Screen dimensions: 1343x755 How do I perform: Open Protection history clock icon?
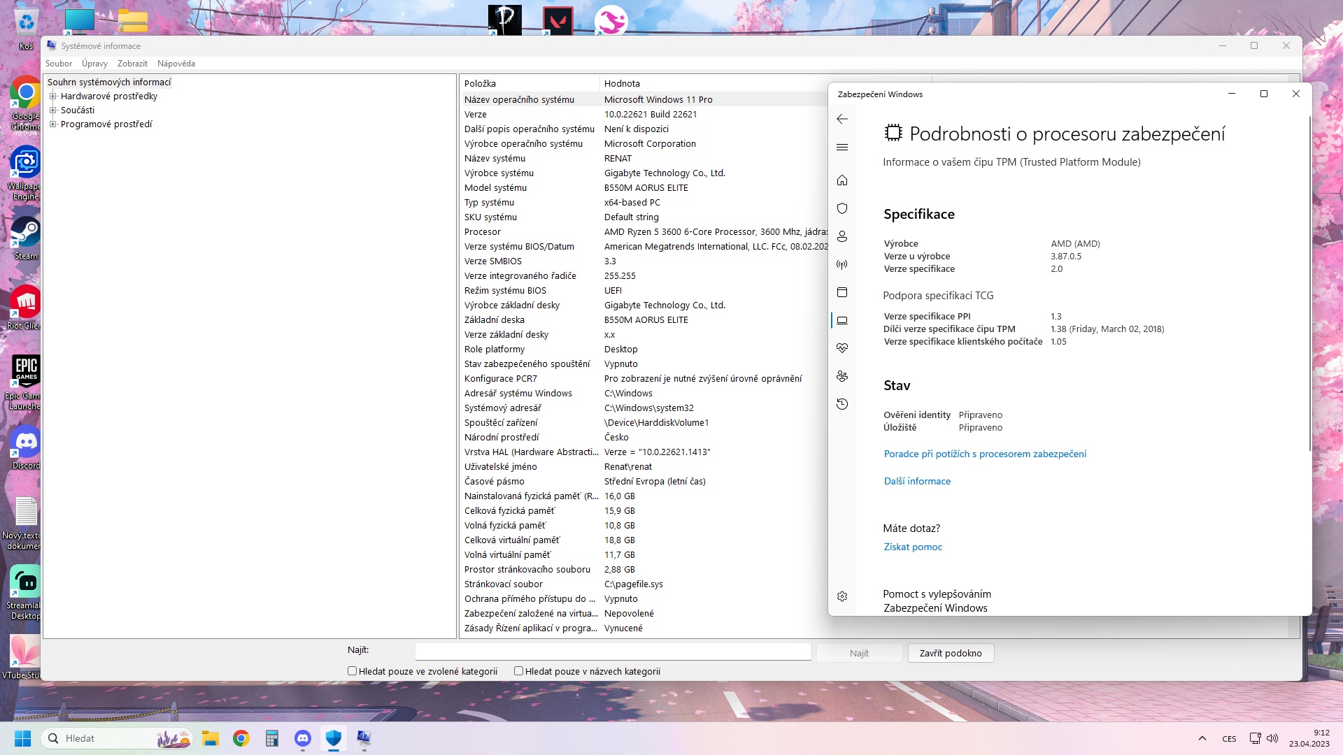pos(842,404)
